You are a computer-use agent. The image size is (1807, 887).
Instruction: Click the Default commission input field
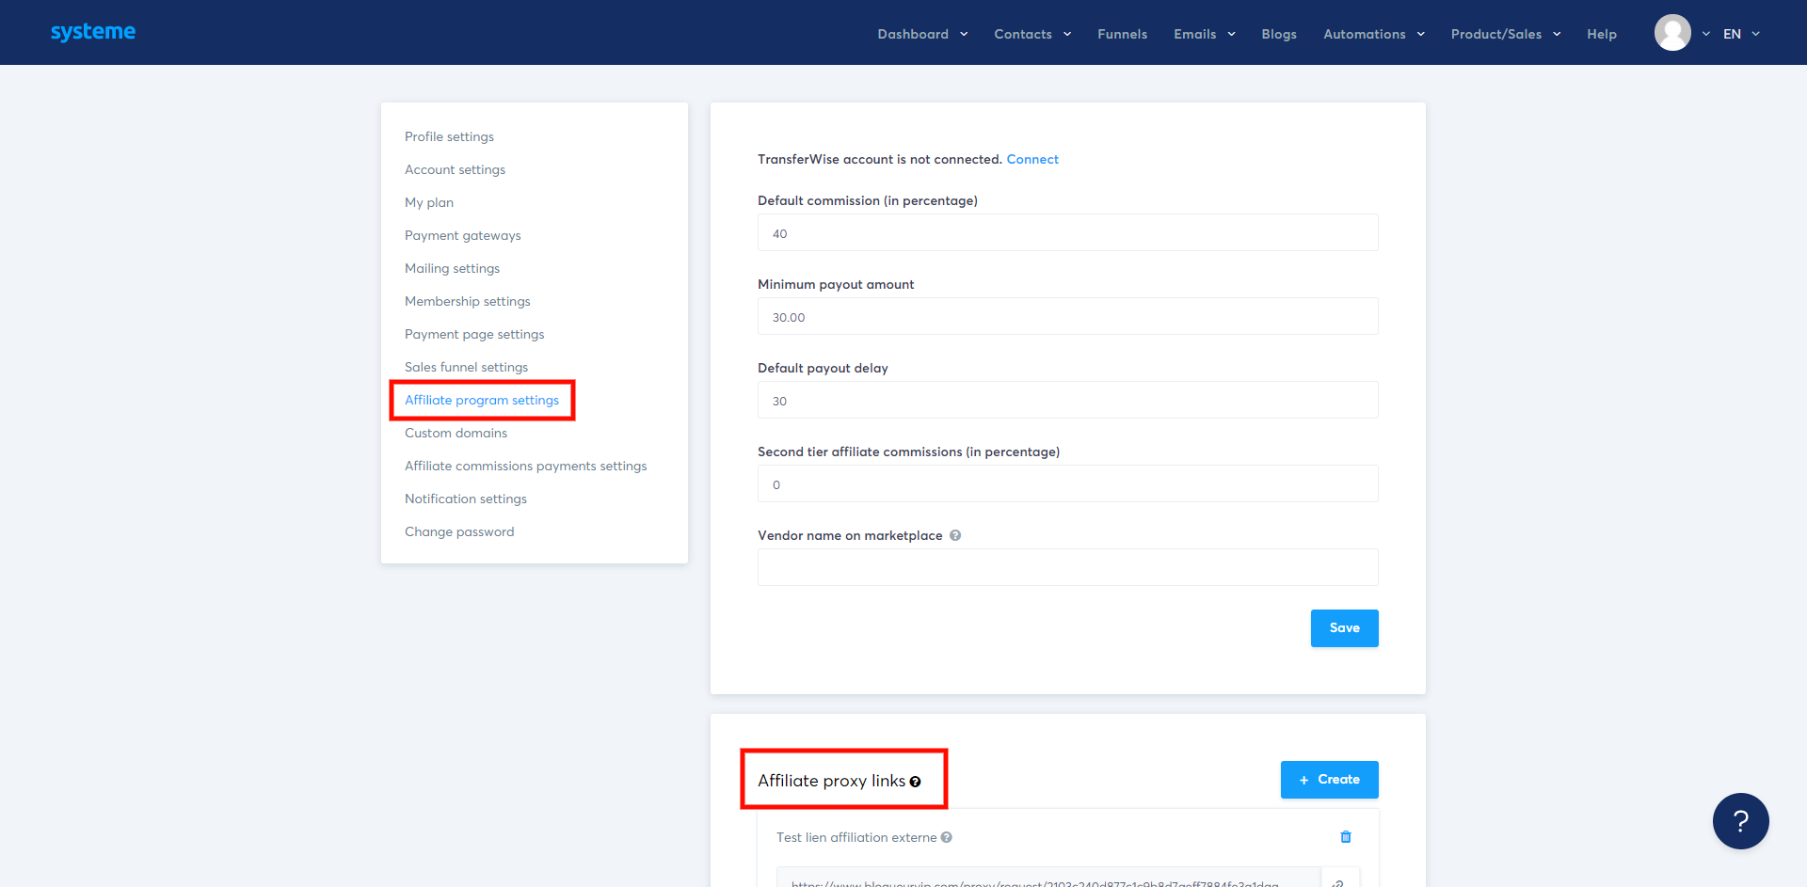pyautogui.click(x=1067, y=232)
